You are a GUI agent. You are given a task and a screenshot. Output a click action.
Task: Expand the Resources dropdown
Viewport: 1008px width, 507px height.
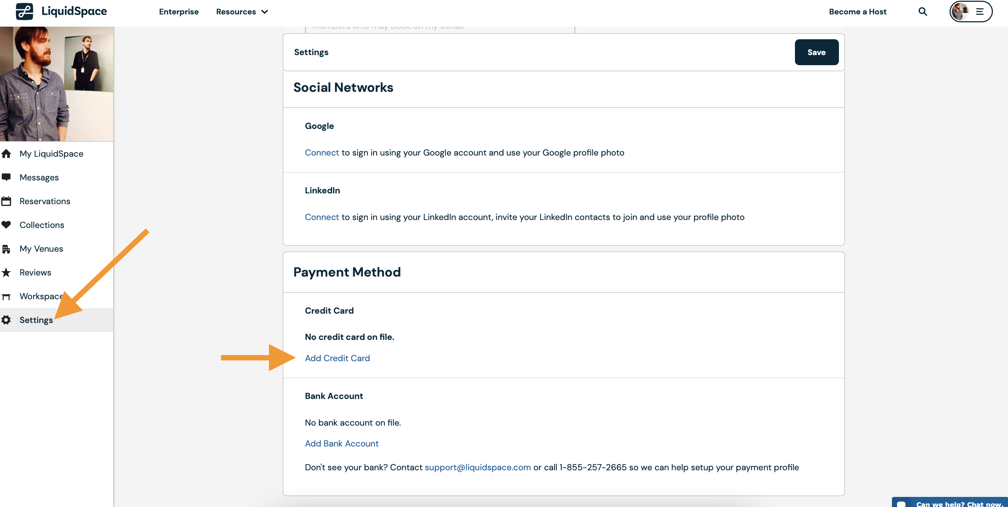point(242,12)
